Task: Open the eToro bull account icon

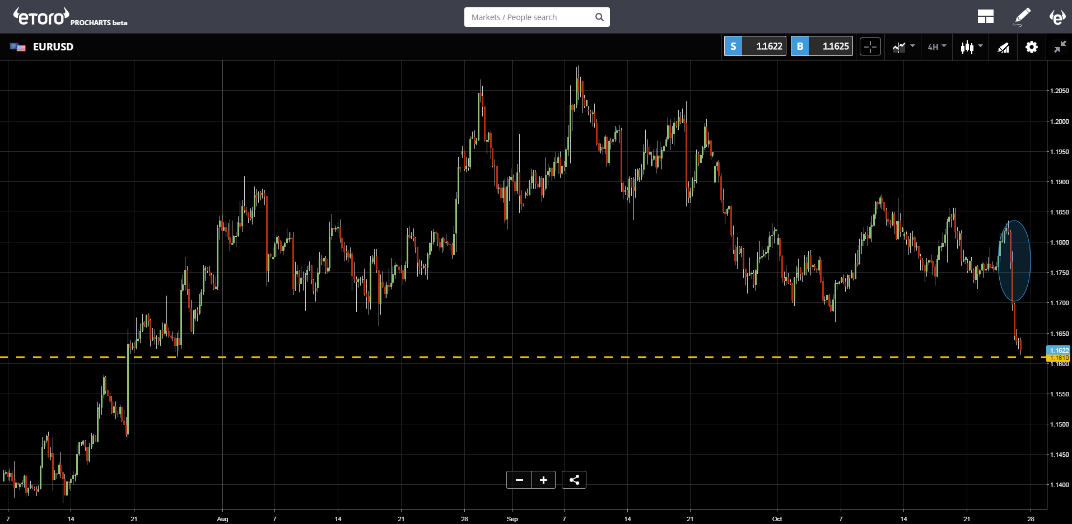Action: (x=1057, y=17)
